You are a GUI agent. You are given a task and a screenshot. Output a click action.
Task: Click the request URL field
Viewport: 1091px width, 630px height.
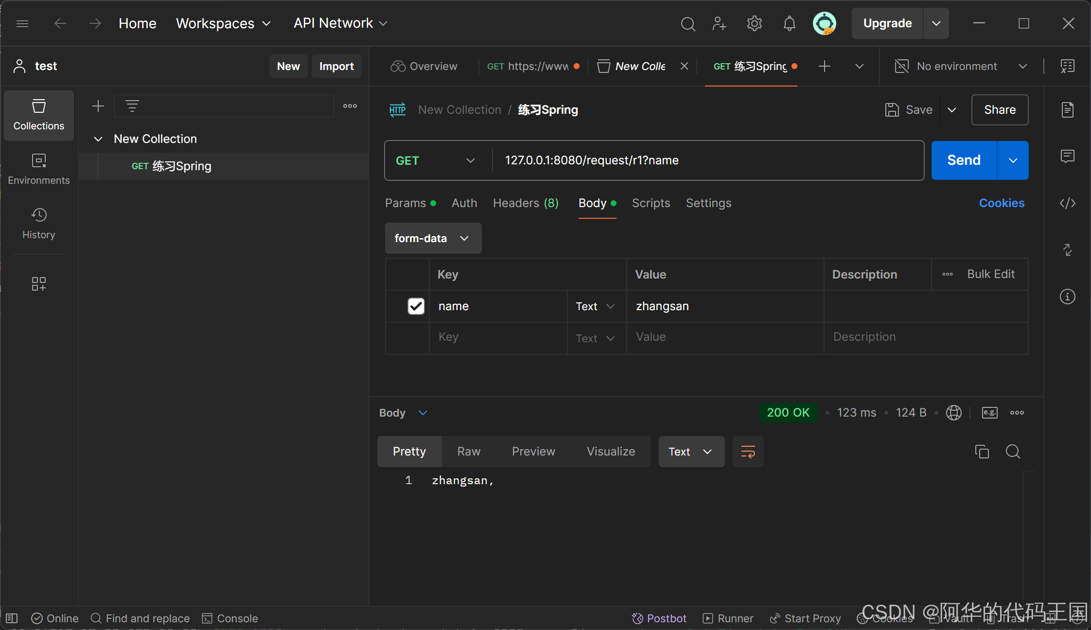click(705, 160)
